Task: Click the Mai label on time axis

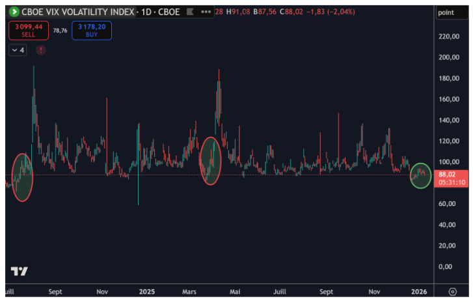Action: 235,292
